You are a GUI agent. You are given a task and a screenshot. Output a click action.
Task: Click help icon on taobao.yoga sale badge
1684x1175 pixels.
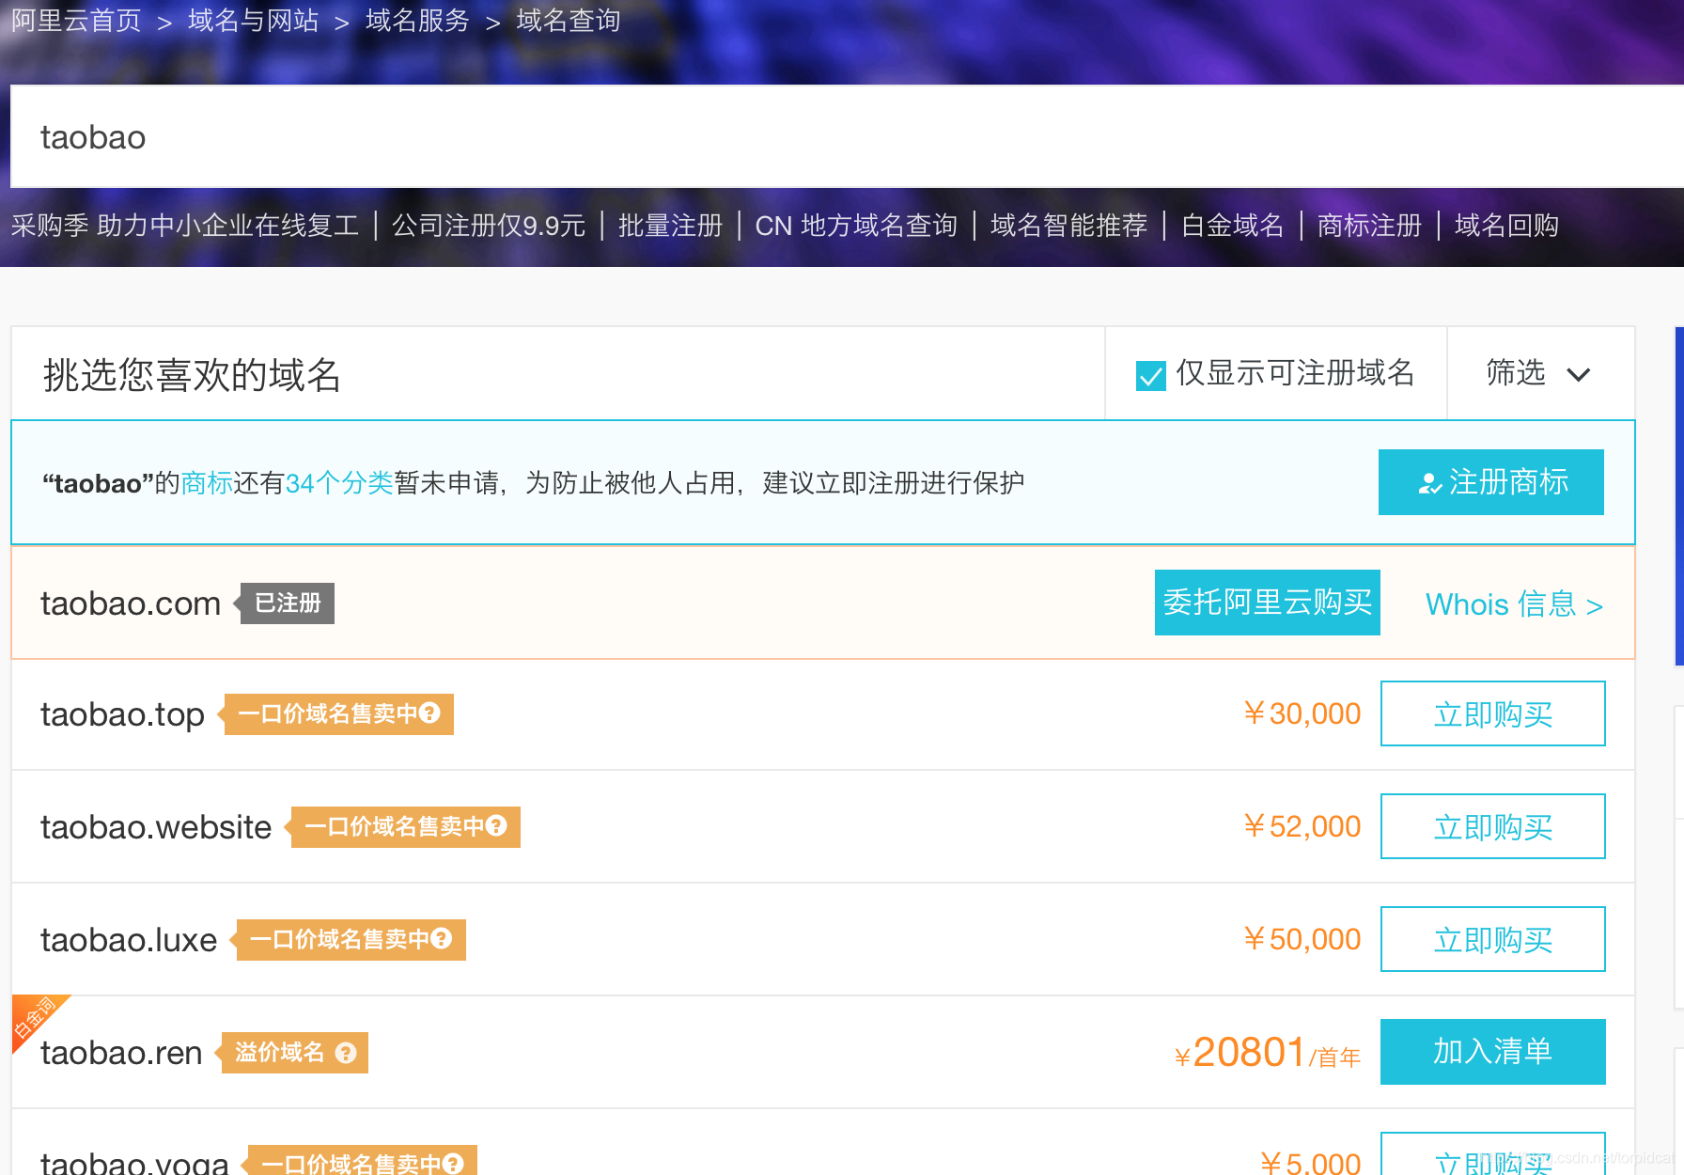(453, 1164)
